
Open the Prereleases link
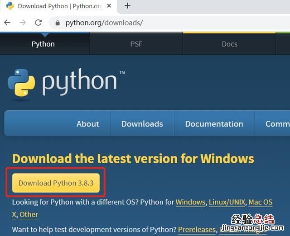tap(197, 230)
